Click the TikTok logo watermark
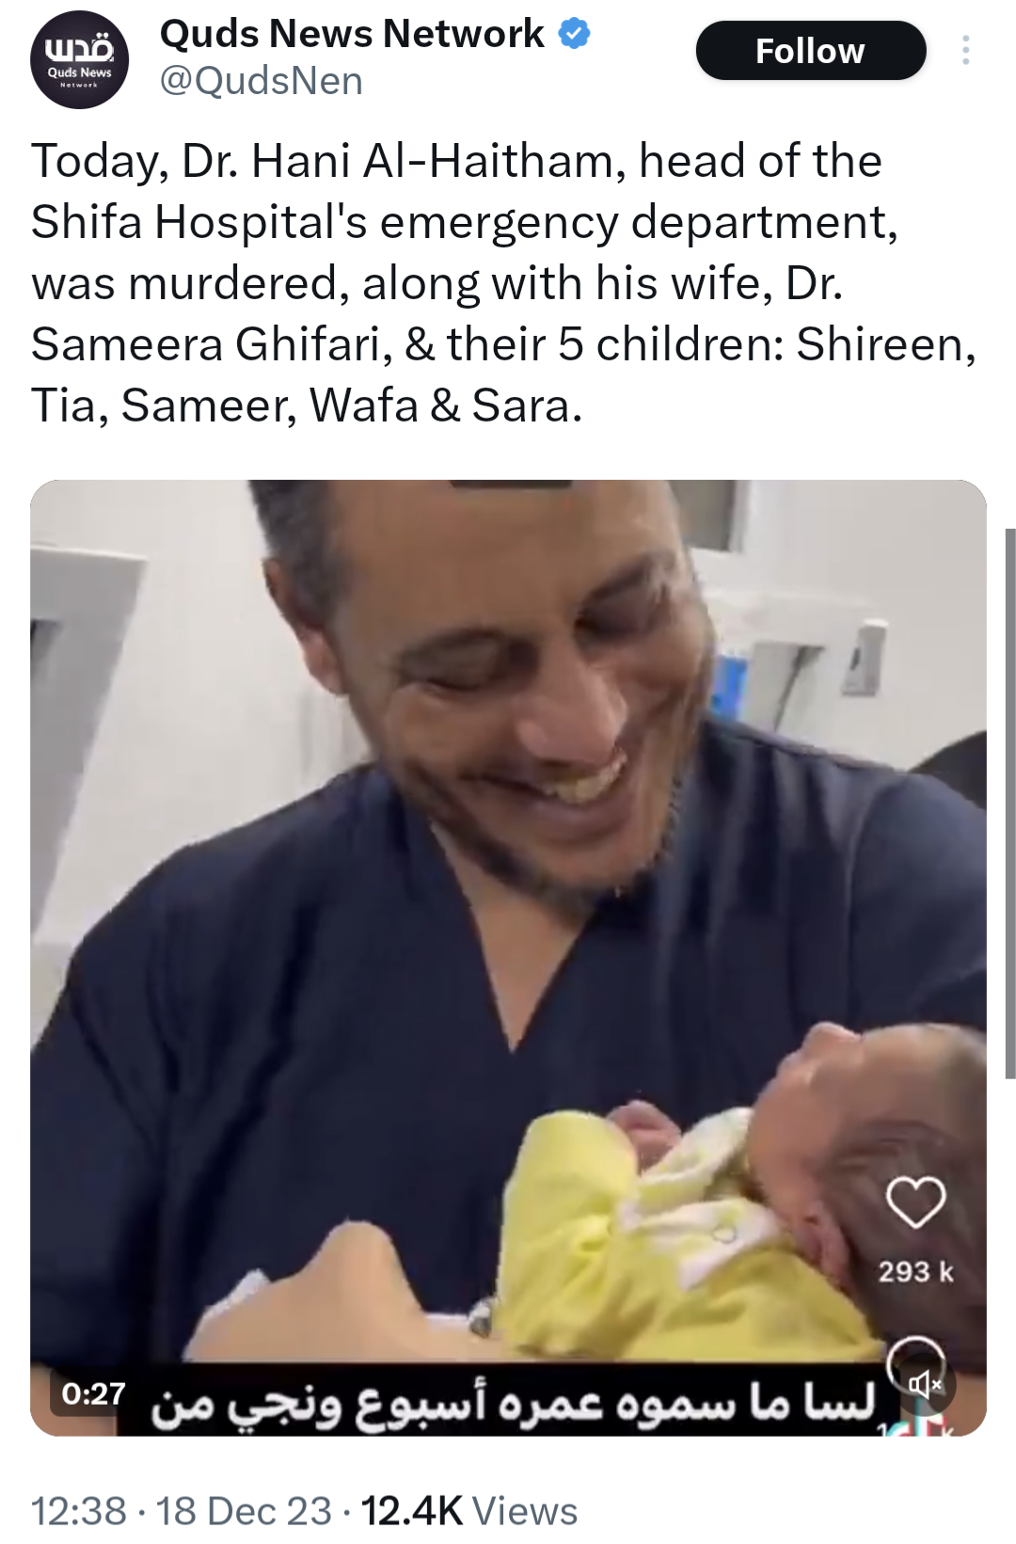Viewport: 1016px width, 1544px height. (927, 1425)
